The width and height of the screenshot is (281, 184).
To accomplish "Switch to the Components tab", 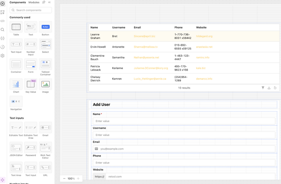I will pos(18,2).
